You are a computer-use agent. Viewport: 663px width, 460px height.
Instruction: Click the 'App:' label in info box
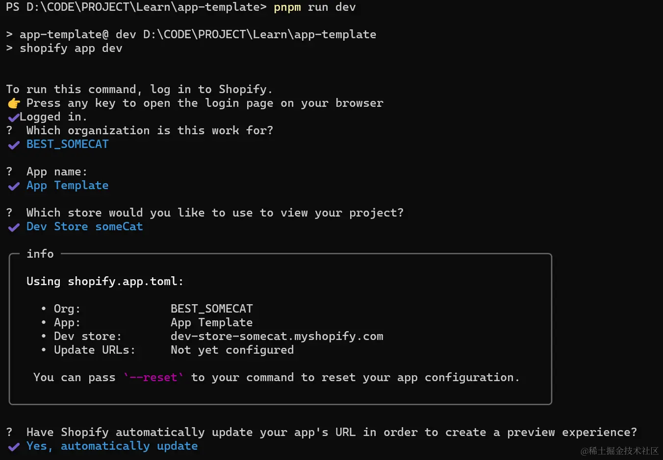[x=67, y=323]
